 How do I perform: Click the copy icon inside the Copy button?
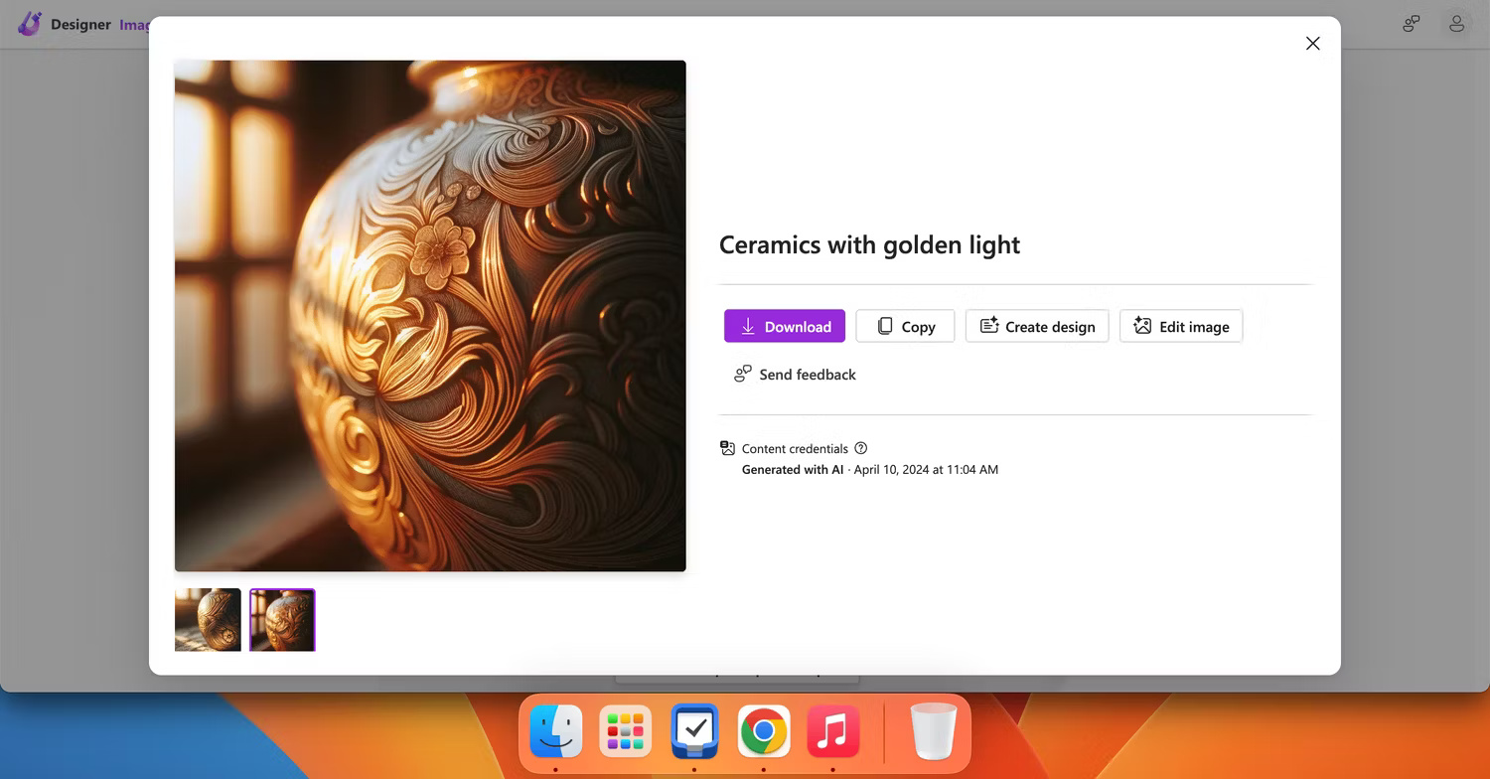883,326
